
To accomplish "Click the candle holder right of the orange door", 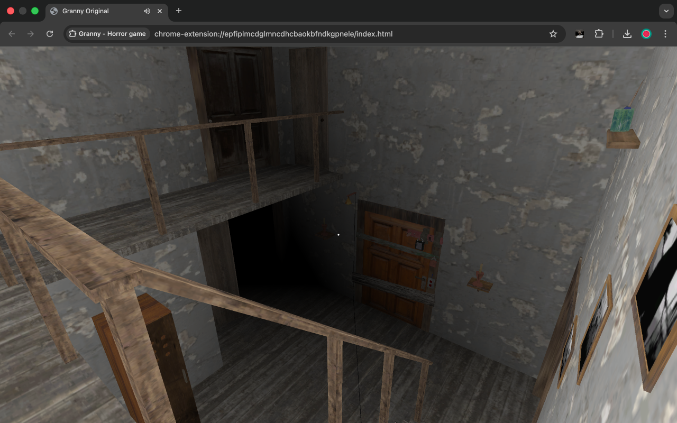I will click(x=480, y=279).
